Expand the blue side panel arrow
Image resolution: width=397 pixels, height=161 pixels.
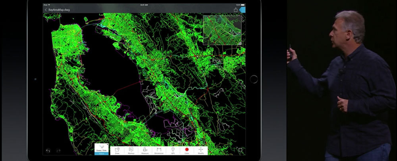(x=243, y=10)
